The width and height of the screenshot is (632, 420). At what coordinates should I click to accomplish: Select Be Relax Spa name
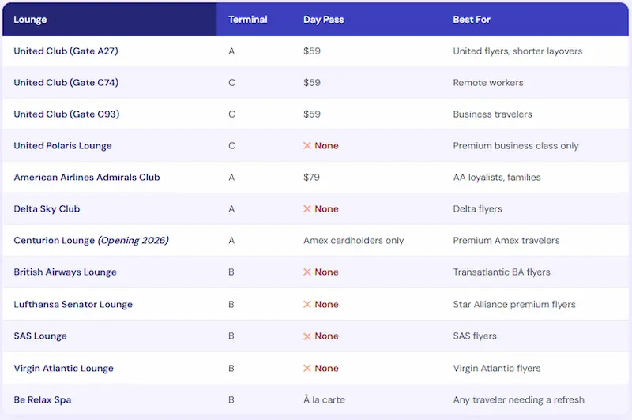point(43,399)
